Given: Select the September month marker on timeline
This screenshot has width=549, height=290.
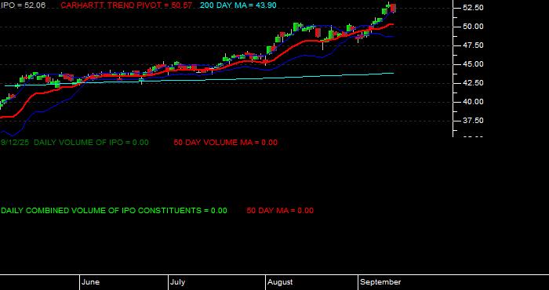Looking at the screenshot, I should click(380, 282).
